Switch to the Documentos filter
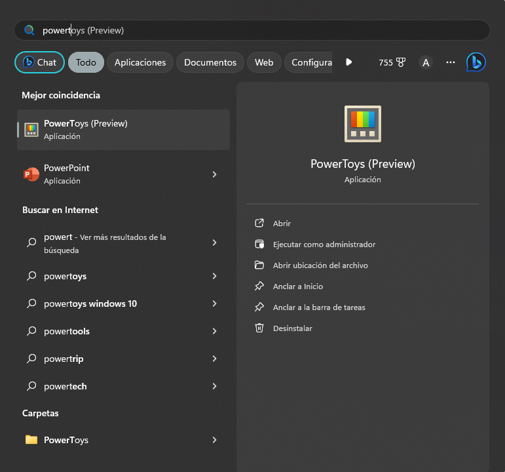Screen dimensions: 505x472 point(210,62)
